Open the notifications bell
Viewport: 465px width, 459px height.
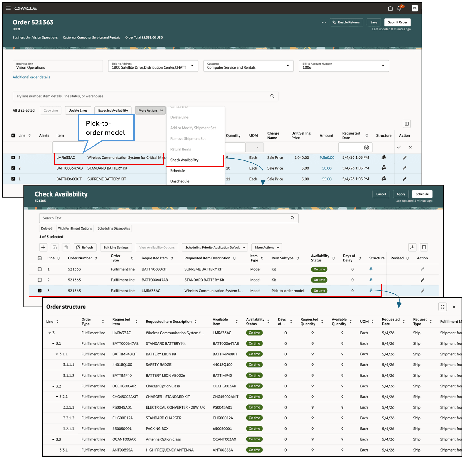(x=399, y=8)
